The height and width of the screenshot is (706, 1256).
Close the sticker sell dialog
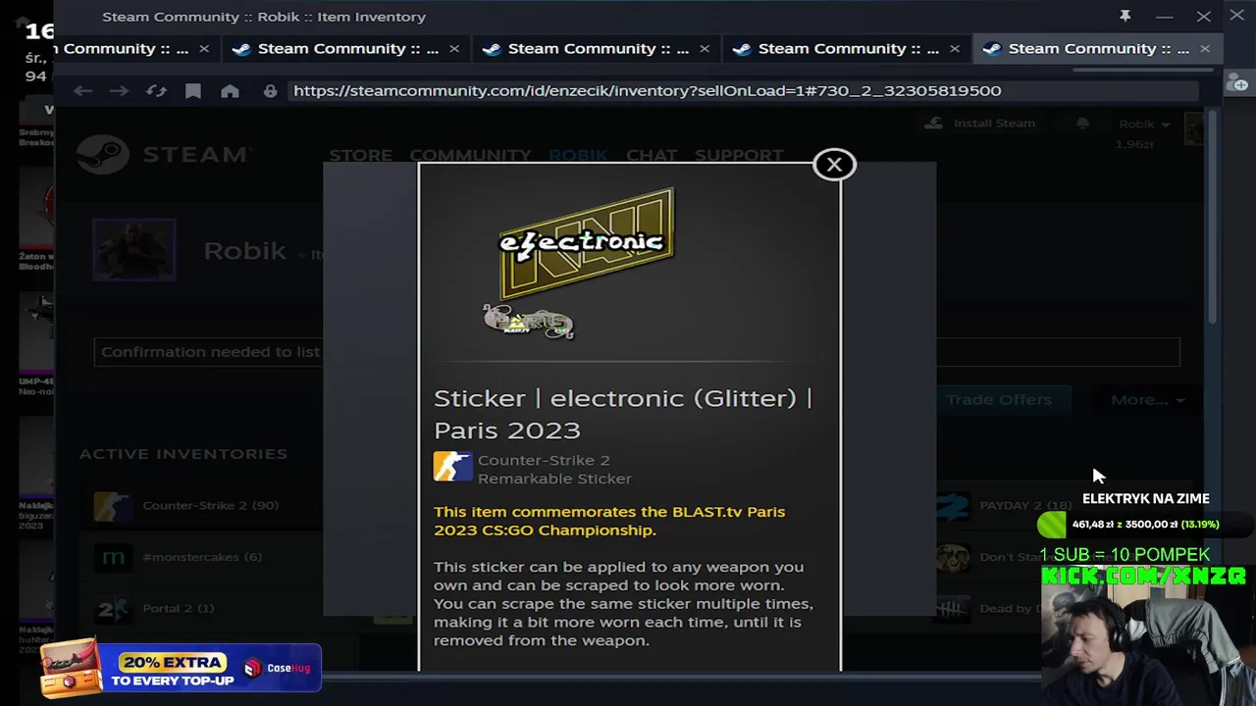tap(834, 165)
